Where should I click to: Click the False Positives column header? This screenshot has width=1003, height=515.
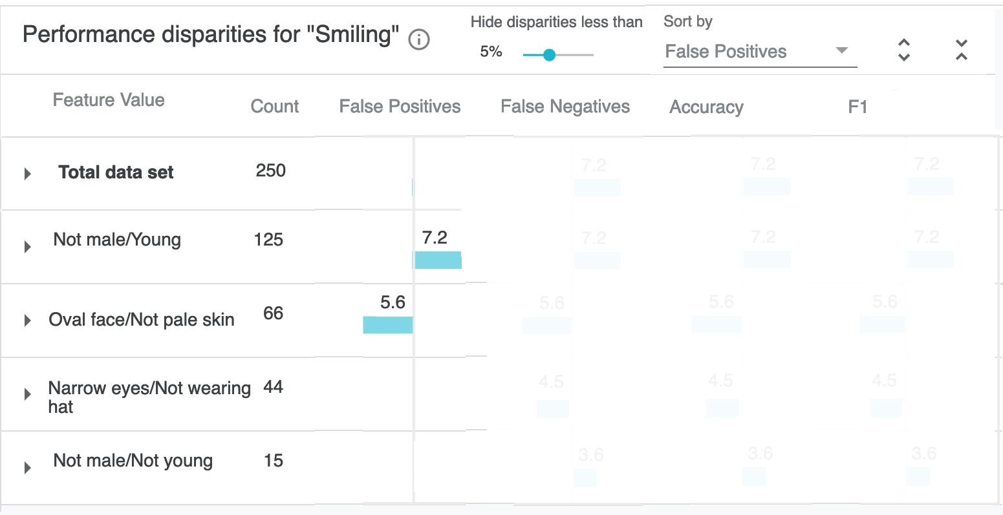point(400,107)
